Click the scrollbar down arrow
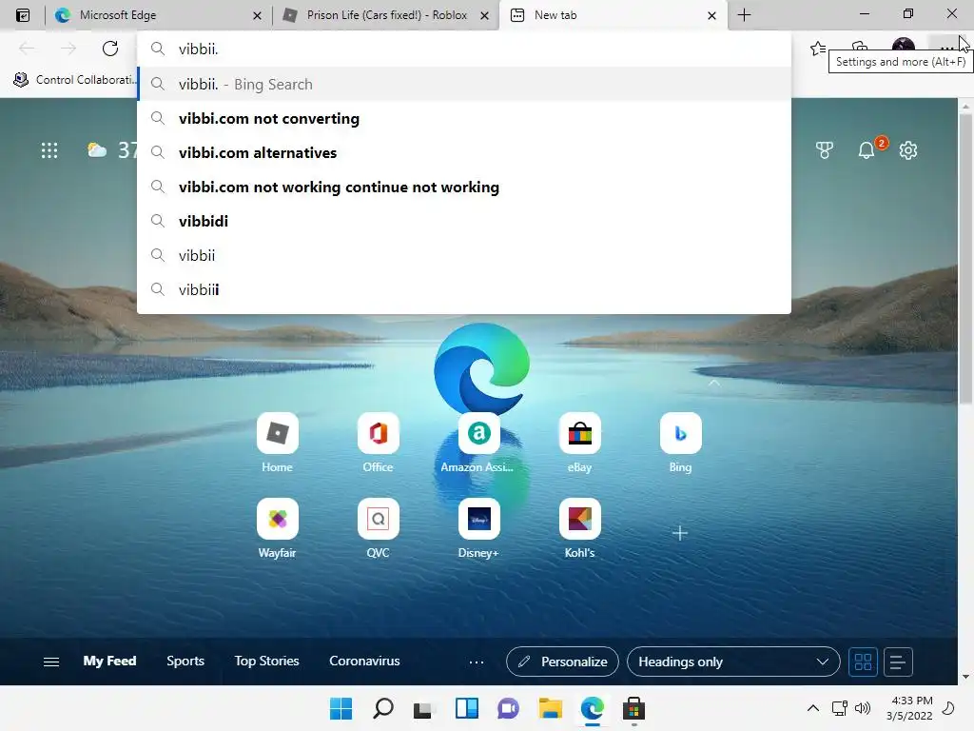 [x=965, y=677]
